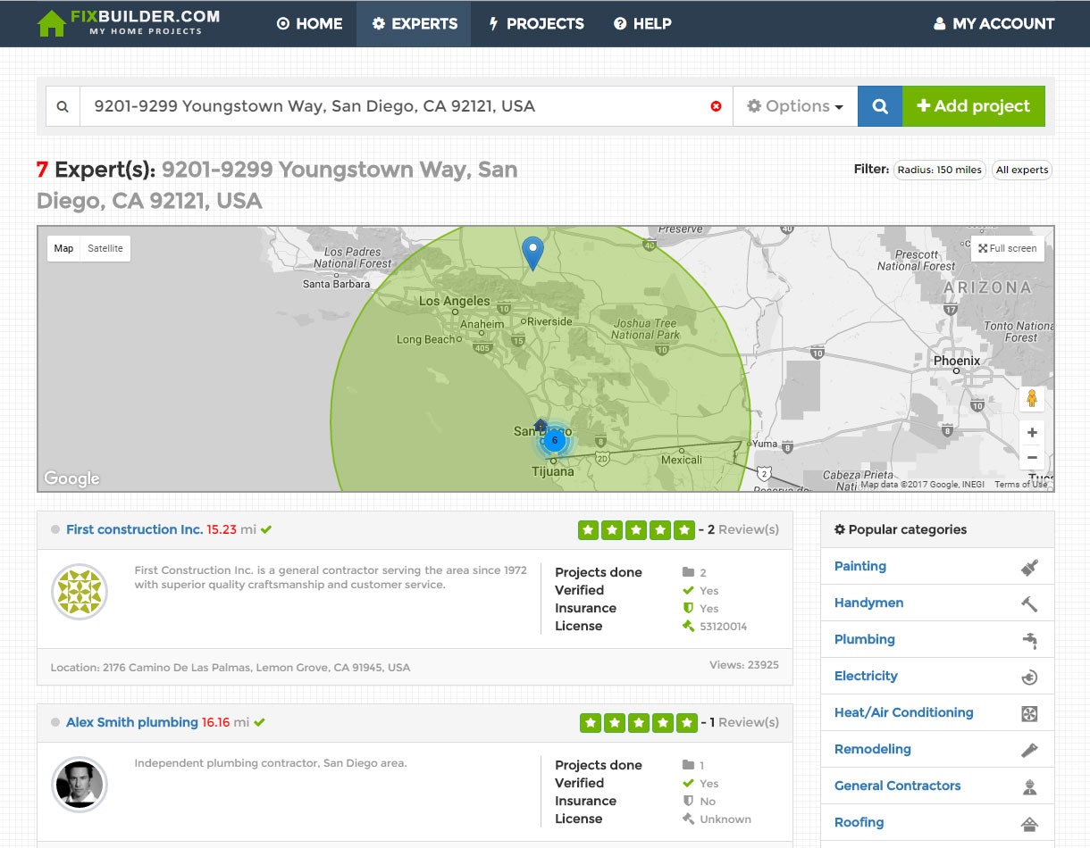Click the fan icon beside Heat/Air Conditioning
Screen dimensions: 1090x848
(1029, 714)
